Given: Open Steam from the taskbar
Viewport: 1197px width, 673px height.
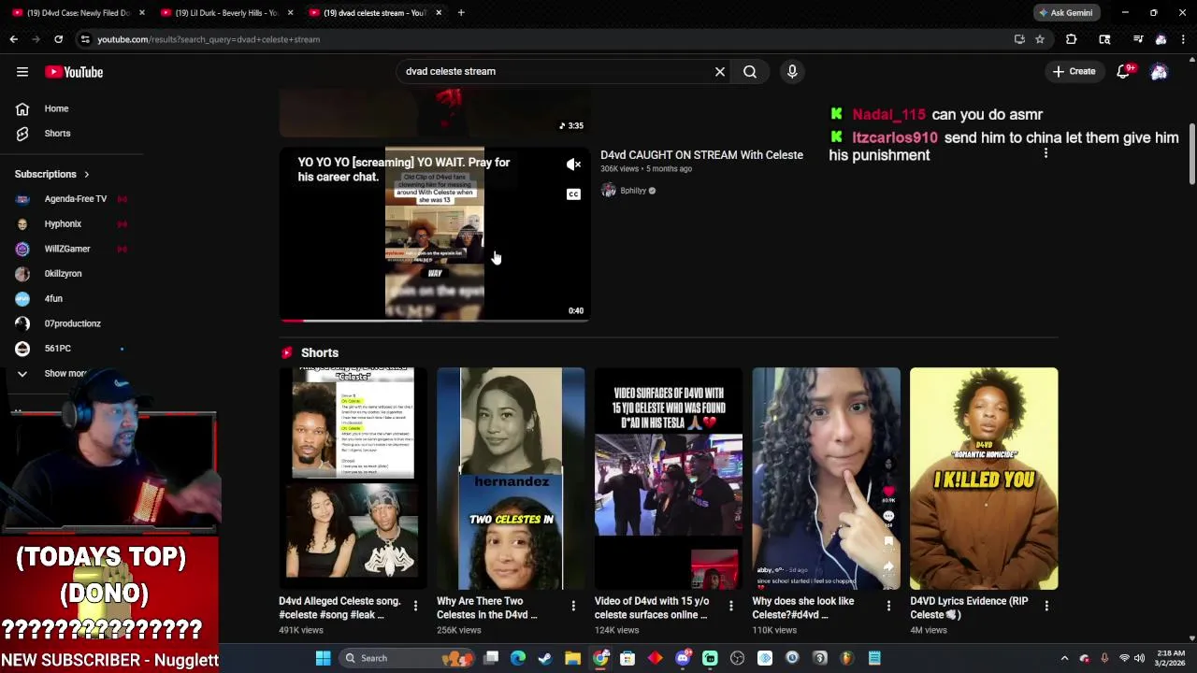Looking at the screenshot, I should 545,658.
